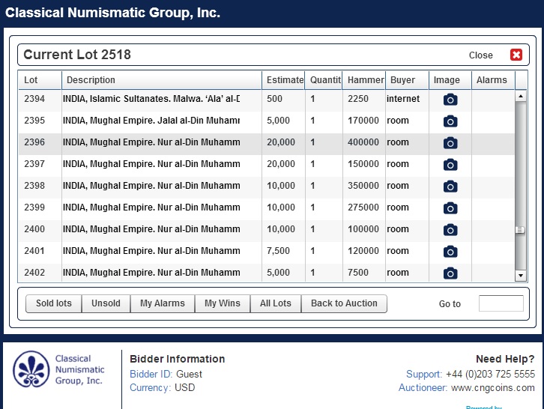544x409 pixels.
Task: Sort by the Estimate column header
Action: (x=283, y=80)
